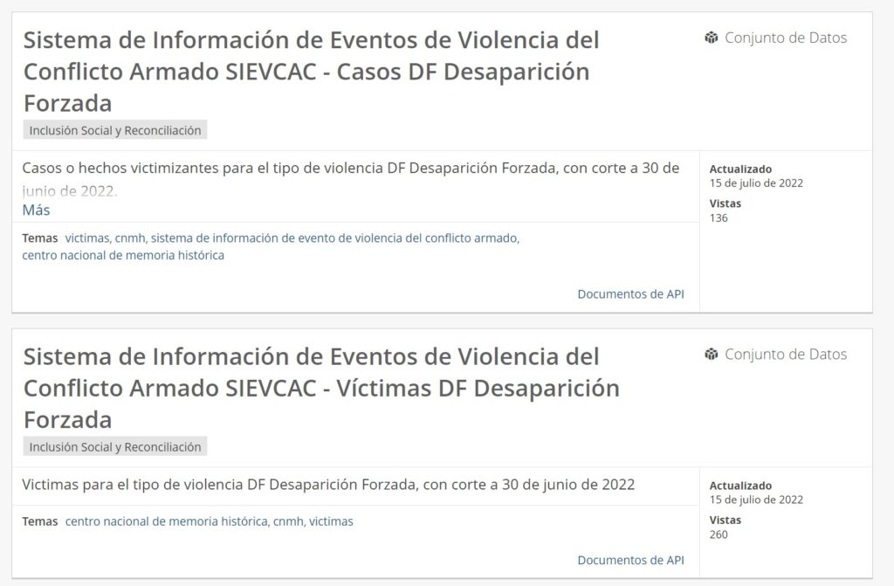
Task: Click 'Conjunto de Datos' label on Casos DF card
Action: pos(786,38)
